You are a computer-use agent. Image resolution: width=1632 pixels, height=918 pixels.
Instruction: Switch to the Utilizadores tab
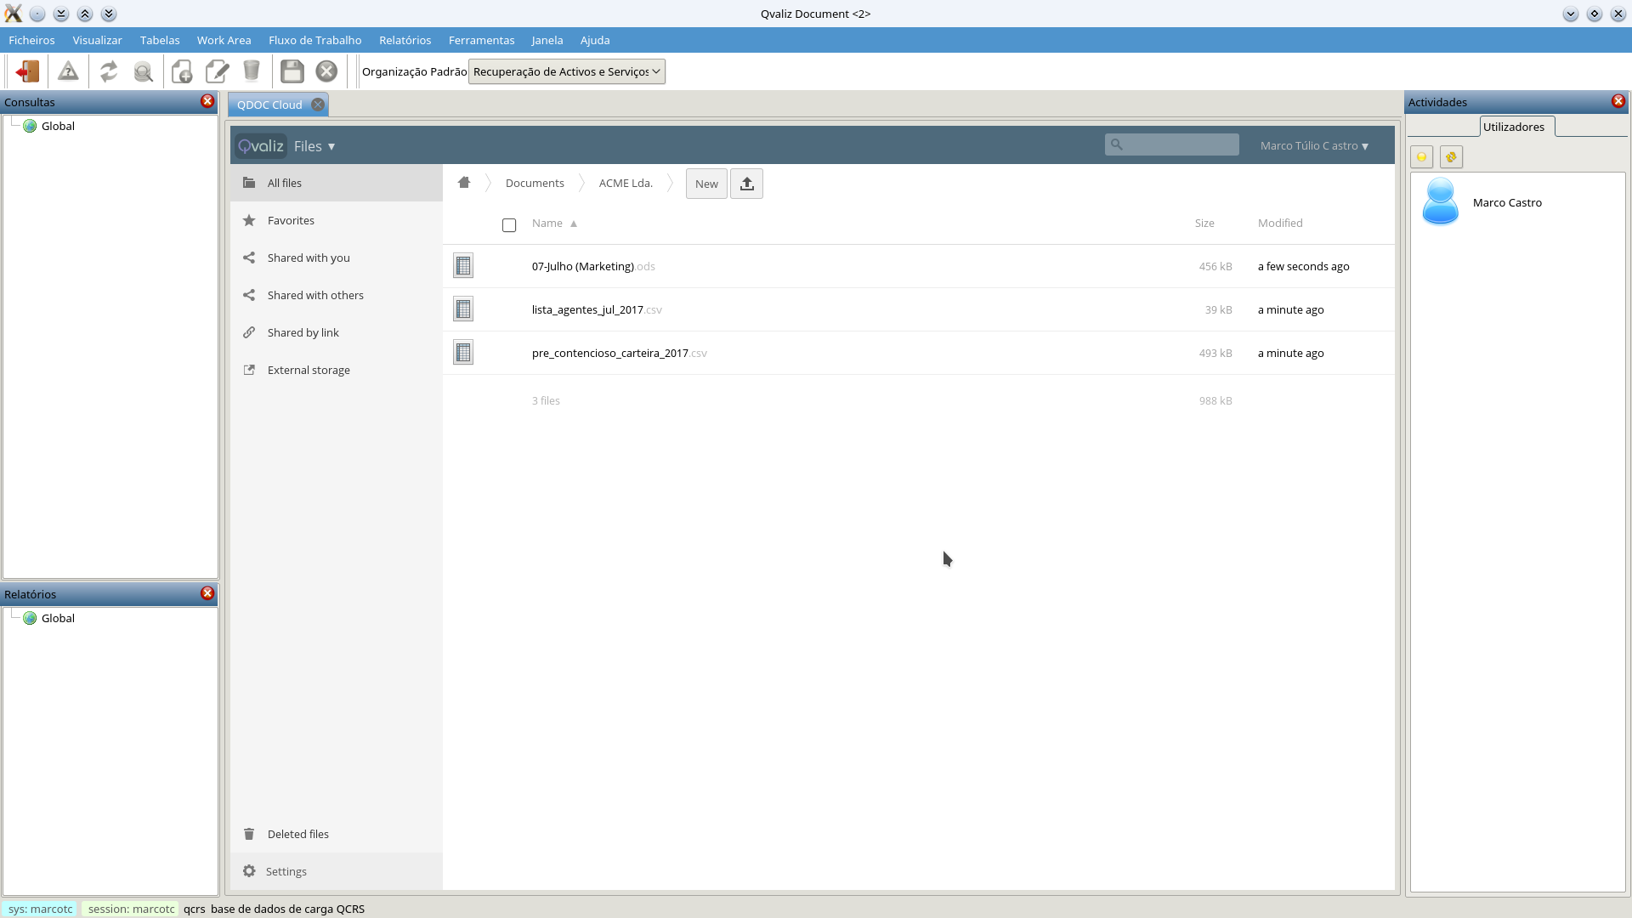coord(1513,127)
